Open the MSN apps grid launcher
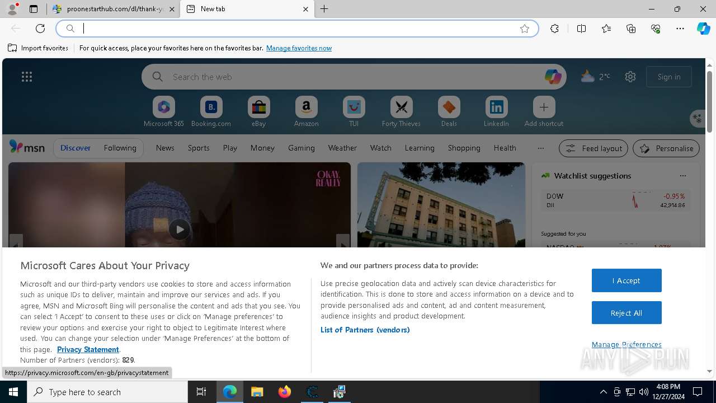The image size is (716, 403). pyautogui.click(x=26, y=77)
